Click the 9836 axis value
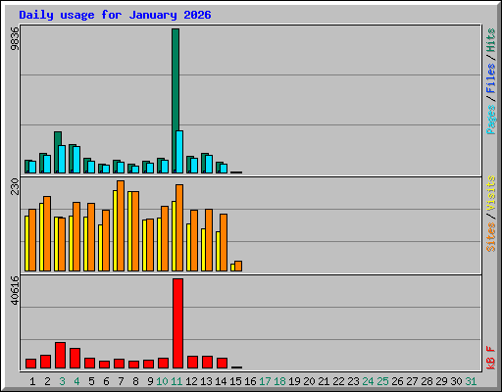This screenshot has width=502, height=392. pos(15,38)
